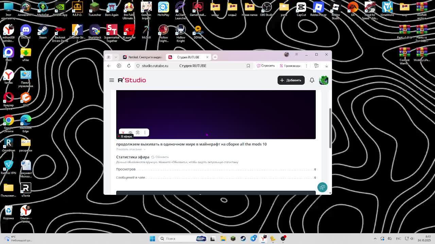Open the browser toolbar three-dot menu

click(x=307, y=66)
